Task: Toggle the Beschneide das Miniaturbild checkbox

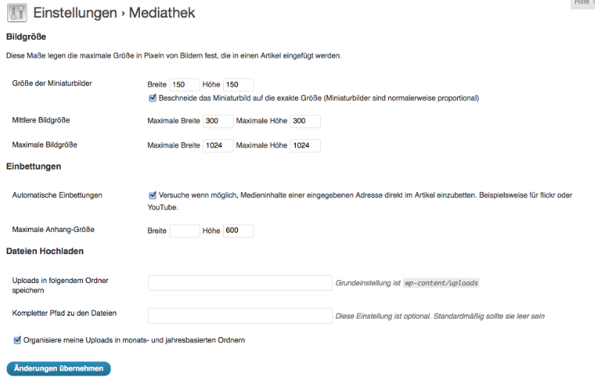Action: (153, 98)
